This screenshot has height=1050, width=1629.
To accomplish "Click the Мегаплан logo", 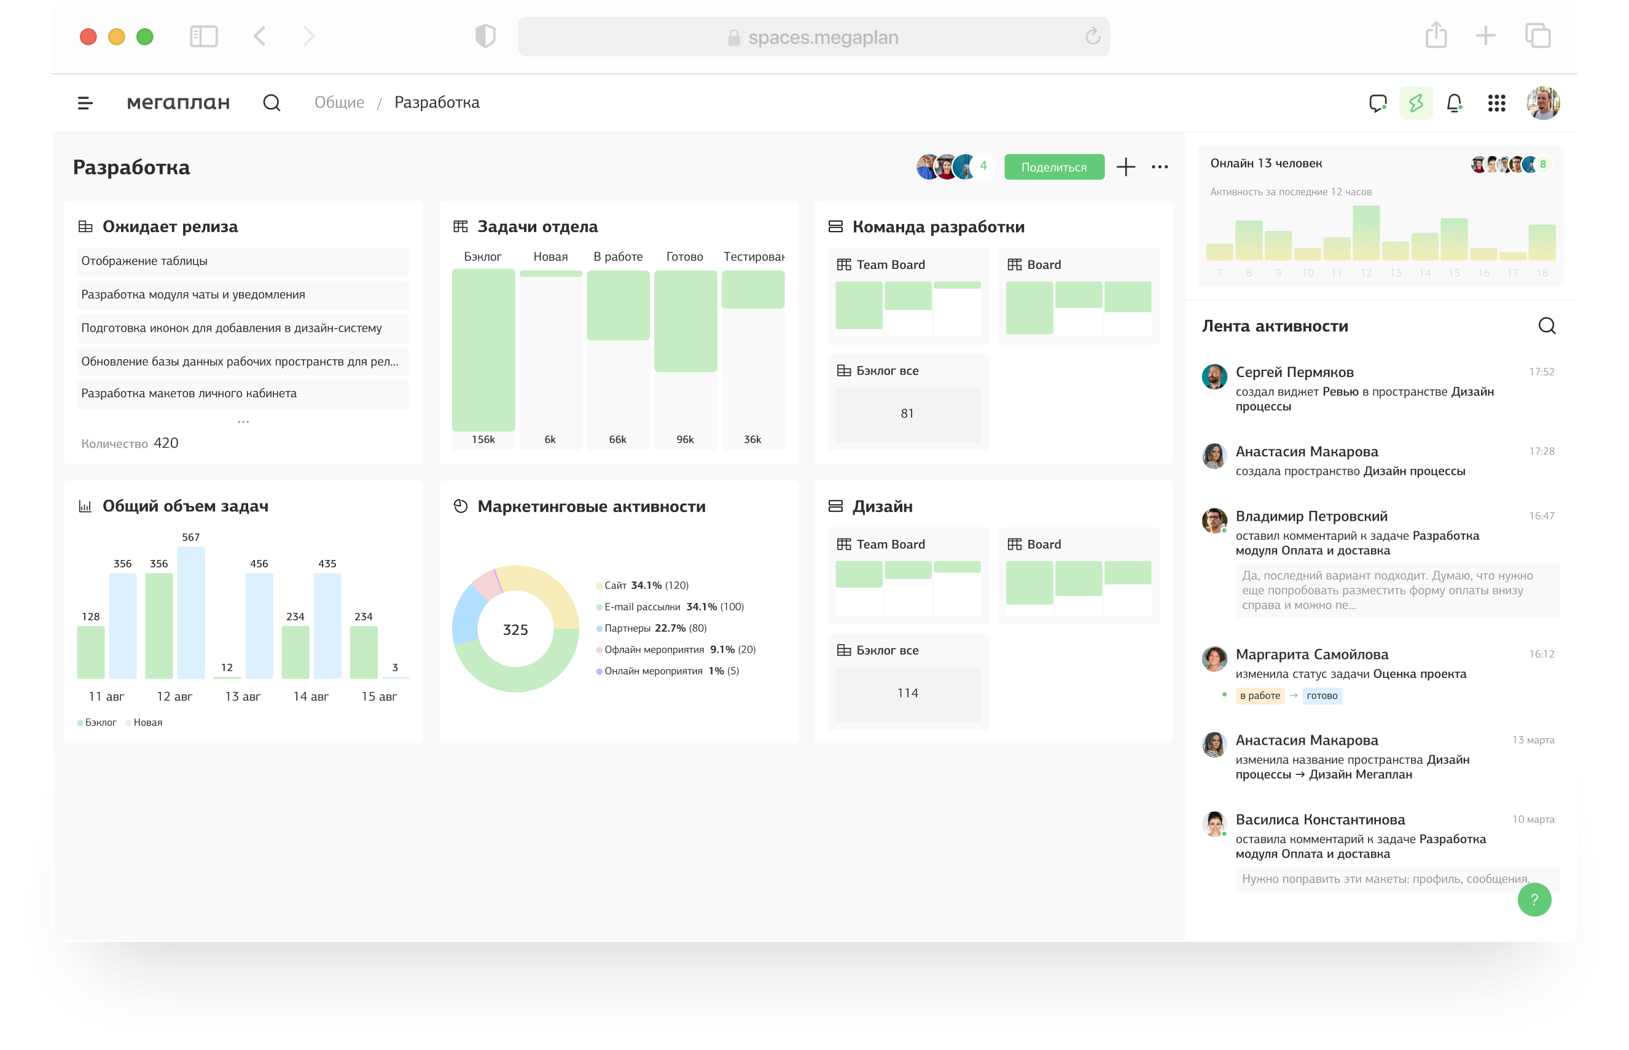I will [x=178, y=103].
